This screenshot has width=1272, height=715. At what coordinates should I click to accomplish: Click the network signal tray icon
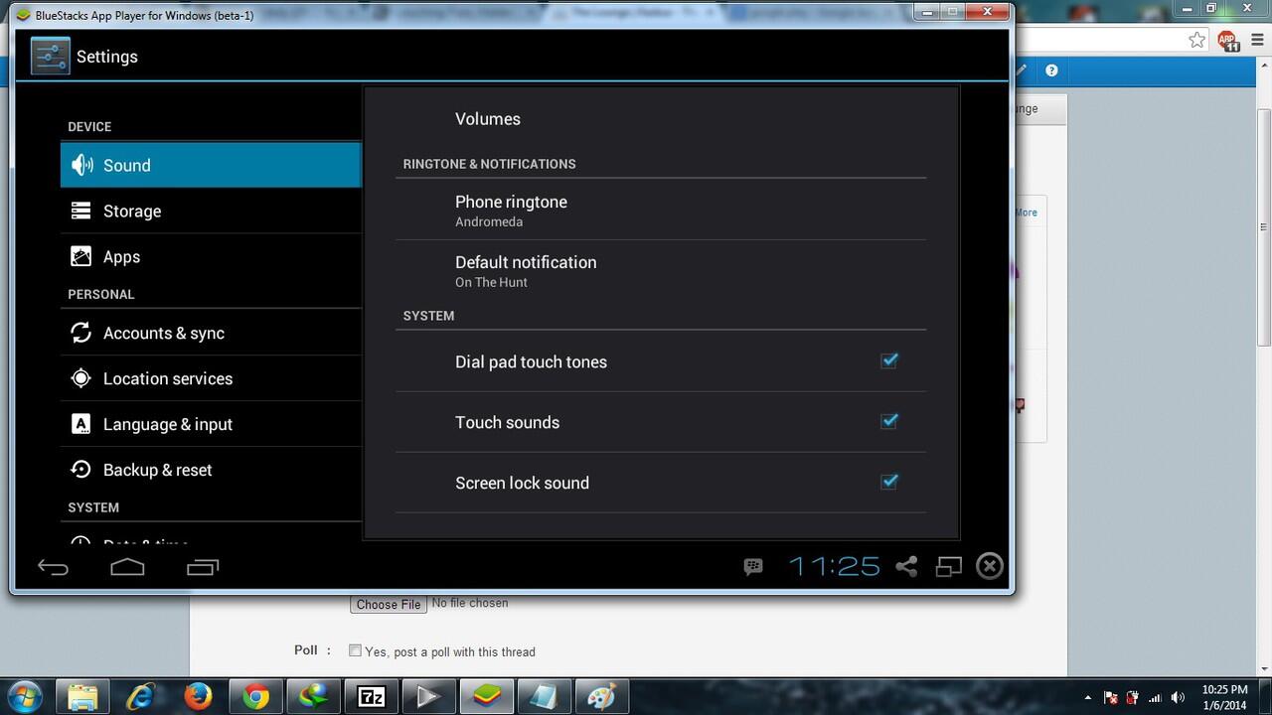tap(1155, 698)
